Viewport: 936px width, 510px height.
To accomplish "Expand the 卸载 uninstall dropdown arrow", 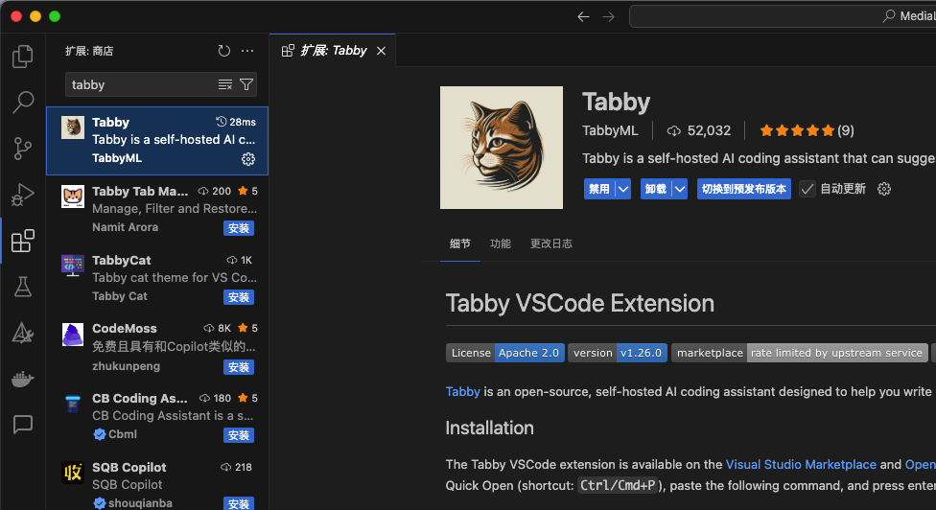I will 680,189.
